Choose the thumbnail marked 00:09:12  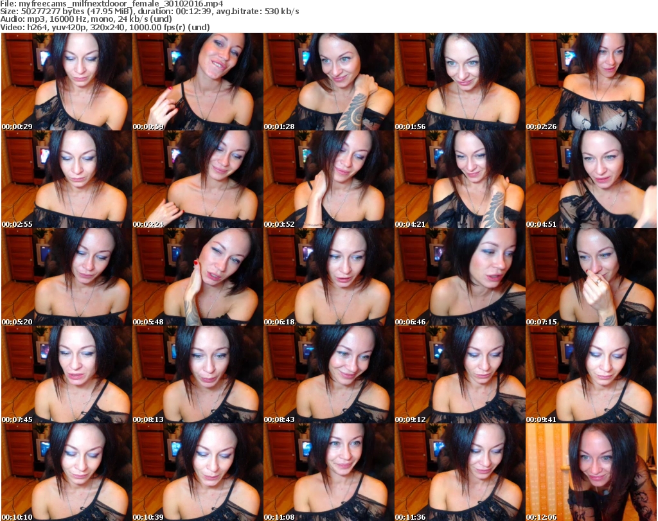pyautogui.click(x=460, y=375)
